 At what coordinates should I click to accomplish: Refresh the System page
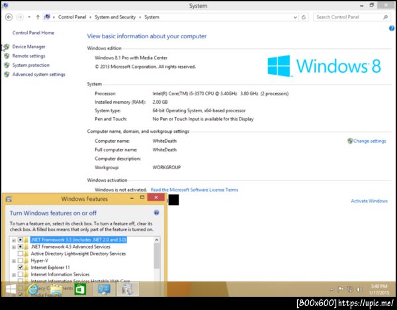(304, 17)
